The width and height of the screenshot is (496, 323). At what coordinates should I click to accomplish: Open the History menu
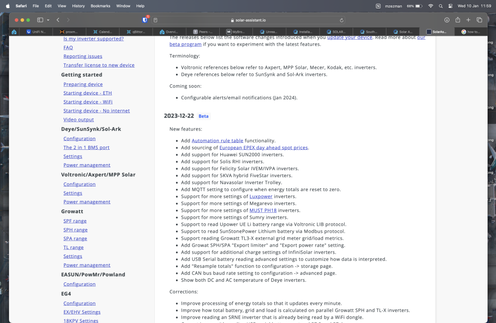coord(78,6)
